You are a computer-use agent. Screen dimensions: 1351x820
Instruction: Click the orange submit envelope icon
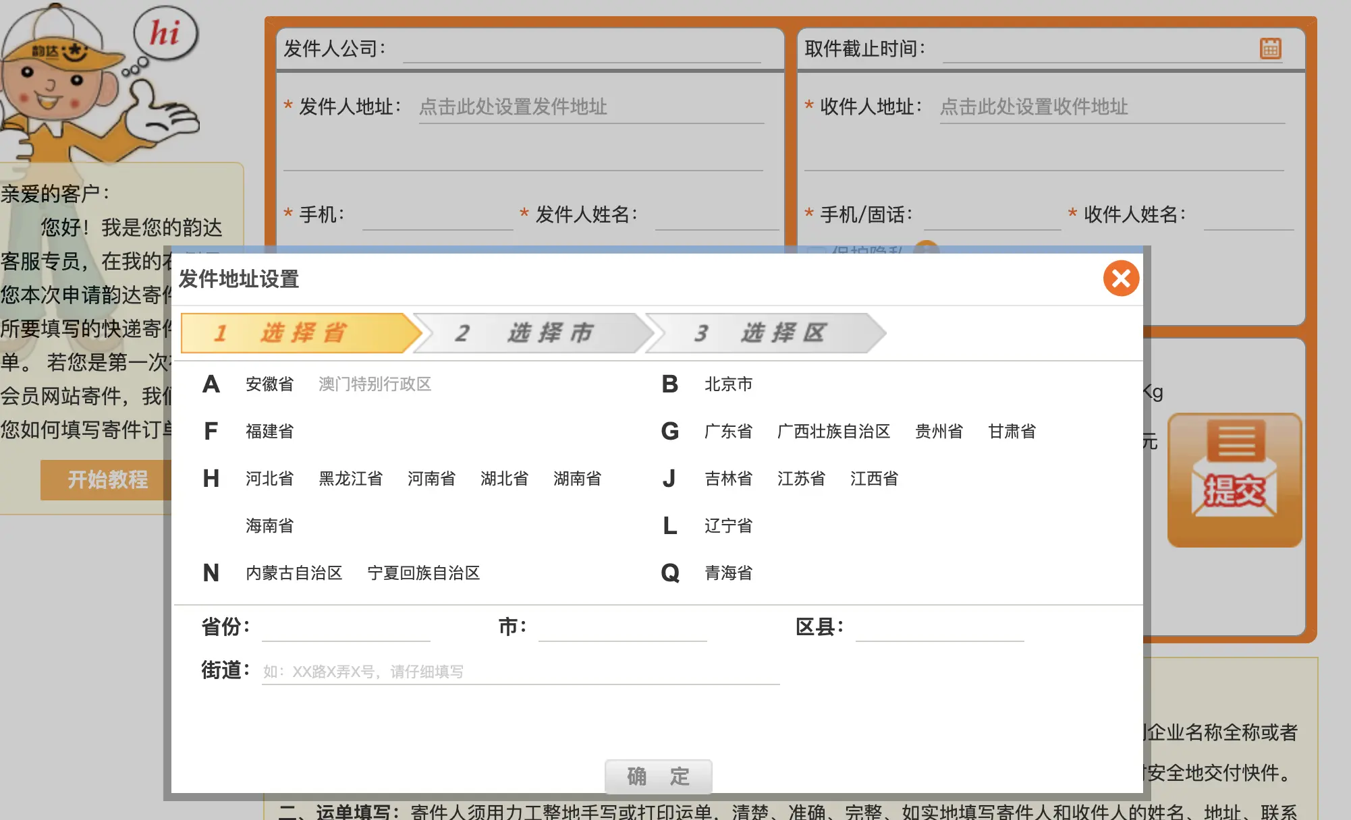click(x=1234, y=479)
